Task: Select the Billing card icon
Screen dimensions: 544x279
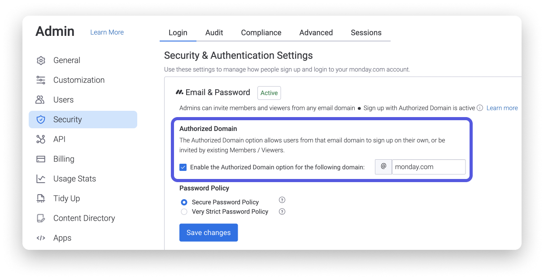Action: click(41, 159)
